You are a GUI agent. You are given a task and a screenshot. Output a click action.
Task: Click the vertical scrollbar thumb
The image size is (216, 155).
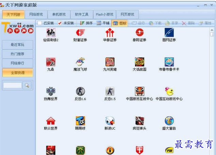tap(212, 34)
